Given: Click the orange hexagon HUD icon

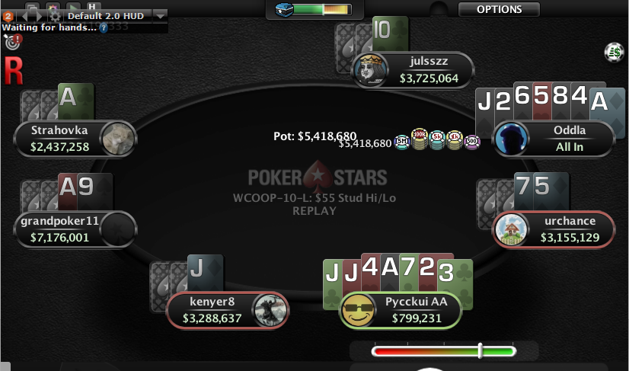Looking at the screenshot, I should pyautogui.click(x=8, y=16).
